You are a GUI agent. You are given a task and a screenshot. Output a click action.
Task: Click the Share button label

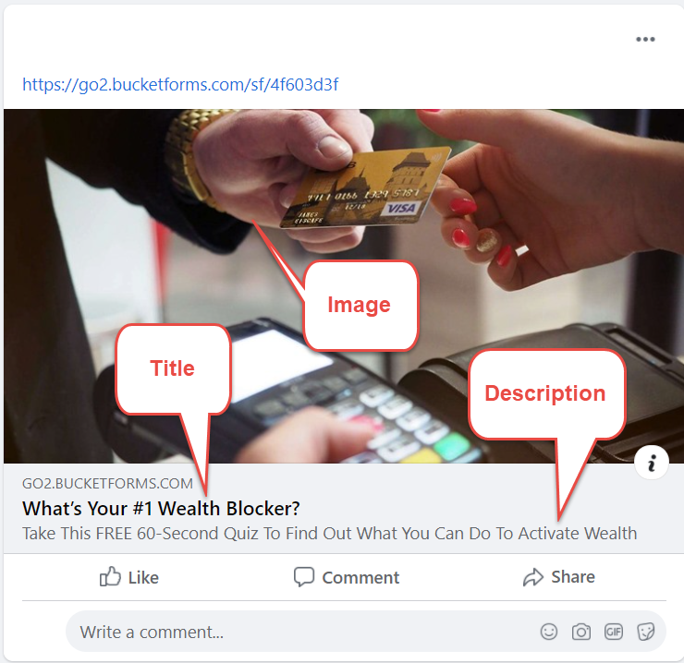tap(573, 577)
